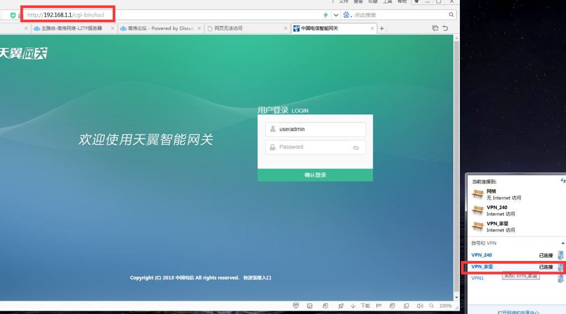
Task: Click the page scrollbar down arrow
Action: click(457, 297)
